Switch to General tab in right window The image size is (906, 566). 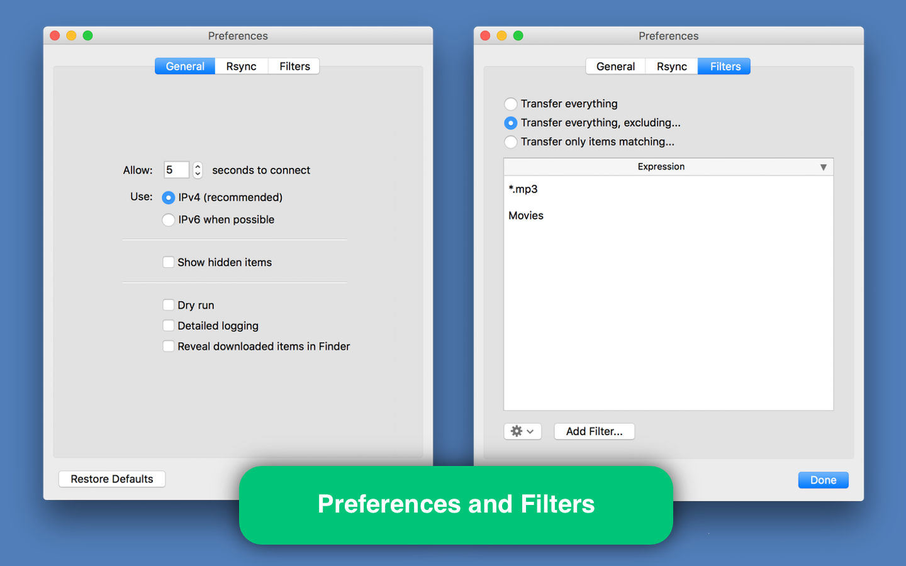[x=615, y=66]
